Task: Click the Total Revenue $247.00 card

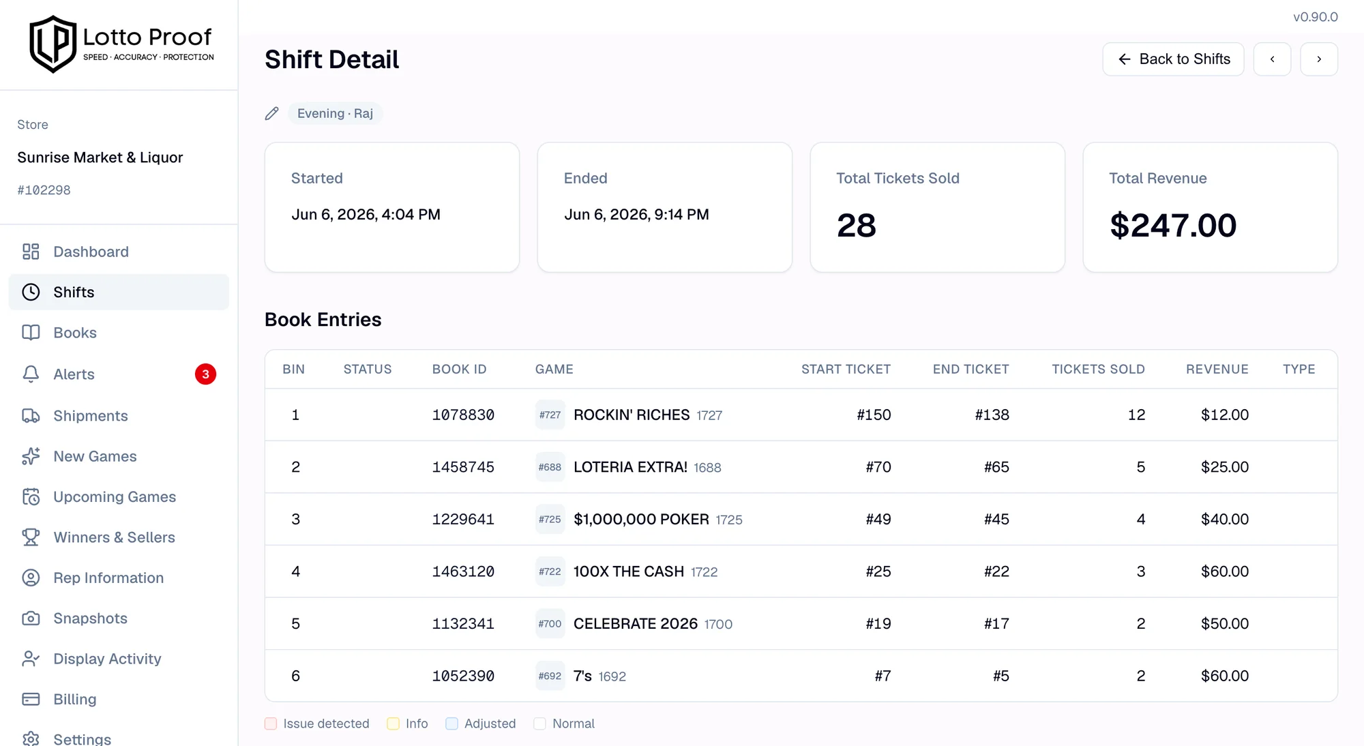Action: [x=1210, y=207]
